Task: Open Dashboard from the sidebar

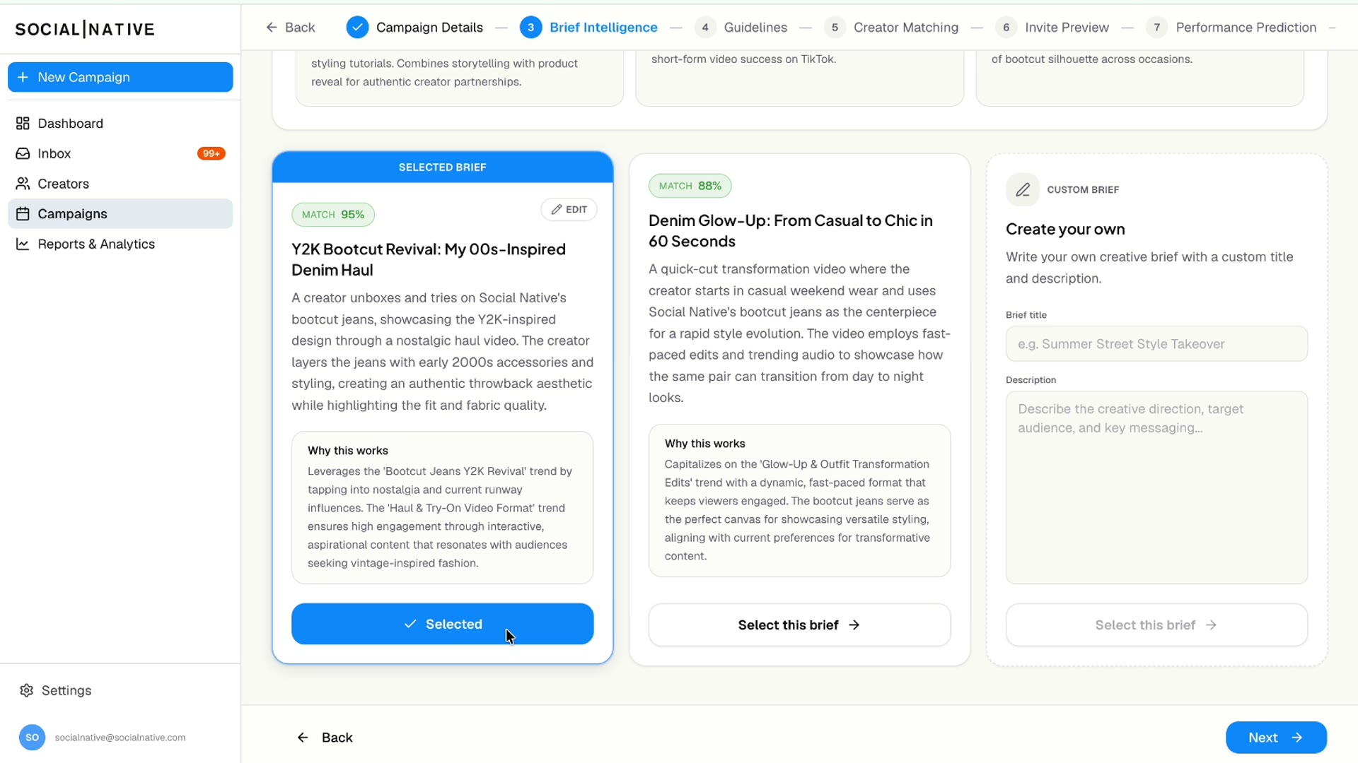Action: coord(120,124)
